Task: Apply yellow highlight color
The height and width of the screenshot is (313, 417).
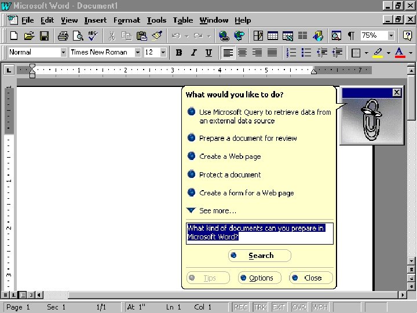Action: click(378, 52)
